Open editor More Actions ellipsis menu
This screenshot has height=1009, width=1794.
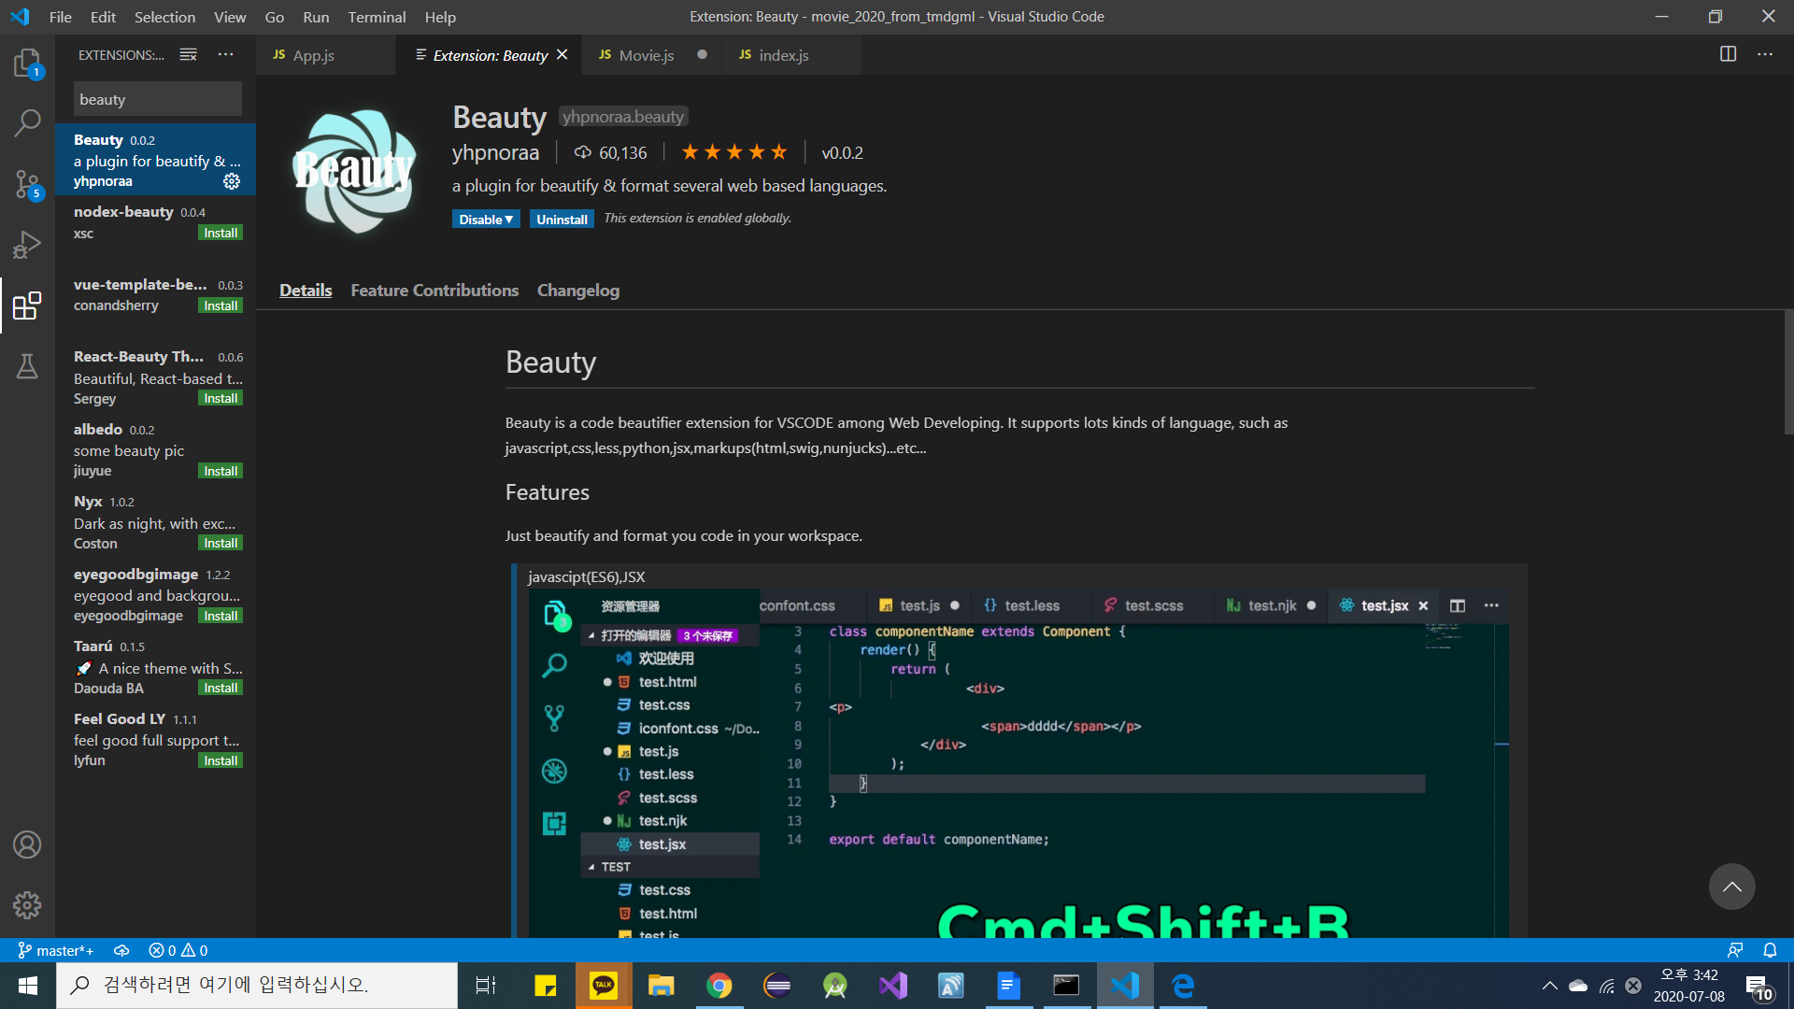point(1764,54)
